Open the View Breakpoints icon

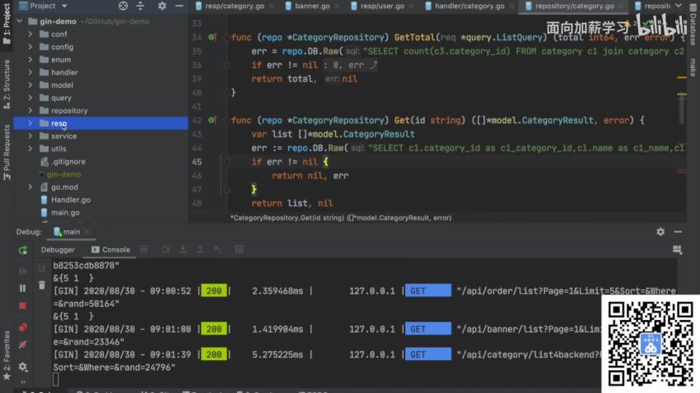(x=22, y=327)
